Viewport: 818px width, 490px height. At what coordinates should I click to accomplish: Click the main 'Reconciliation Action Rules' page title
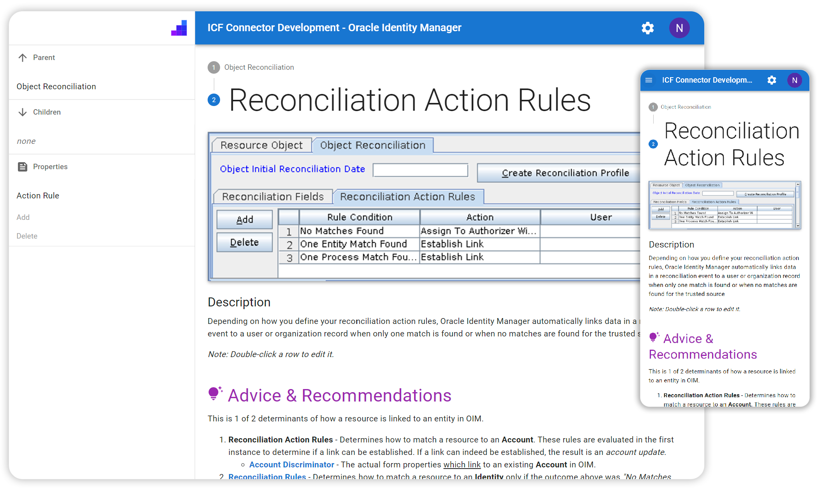410,100
